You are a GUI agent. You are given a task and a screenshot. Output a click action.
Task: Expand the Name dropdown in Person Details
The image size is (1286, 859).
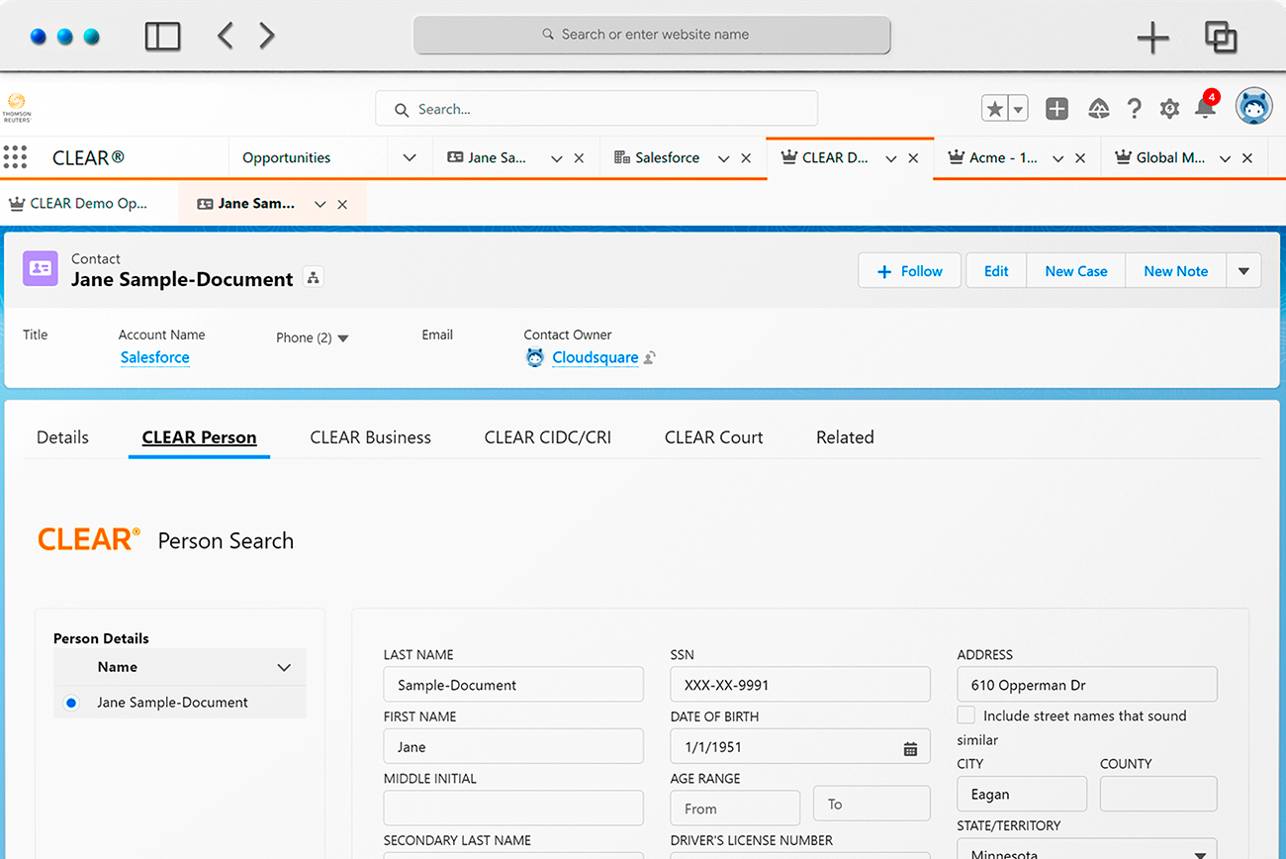[284, 667]
